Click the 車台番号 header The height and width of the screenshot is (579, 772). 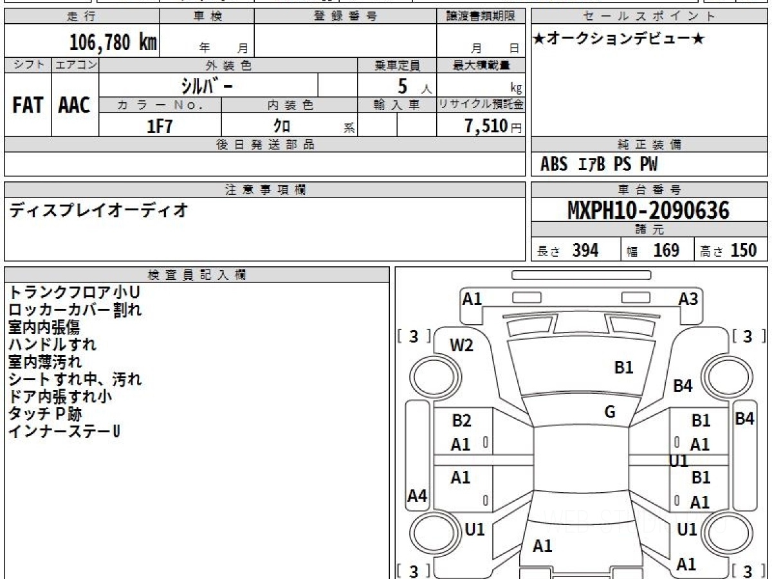[650, 189]
